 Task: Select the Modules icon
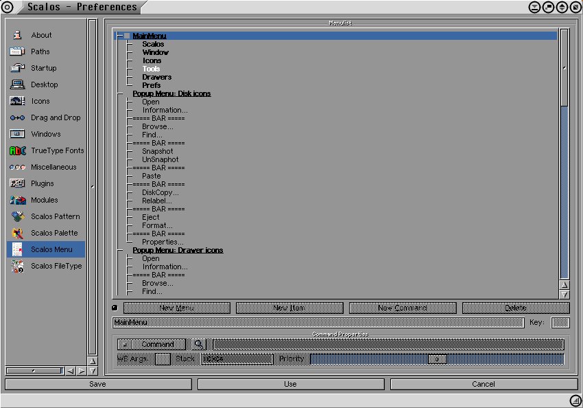point(17,200)
